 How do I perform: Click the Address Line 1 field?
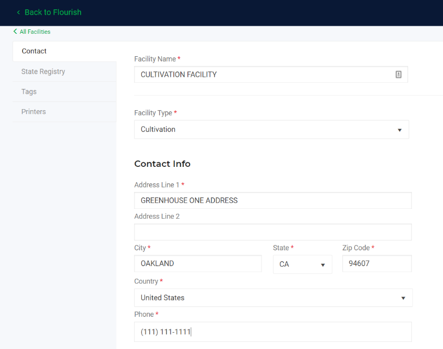(272, 201)
